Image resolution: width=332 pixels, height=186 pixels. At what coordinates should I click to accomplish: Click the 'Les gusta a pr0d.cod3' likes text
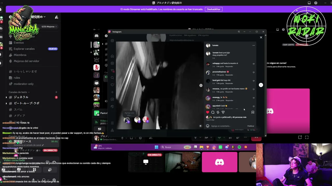230,117
